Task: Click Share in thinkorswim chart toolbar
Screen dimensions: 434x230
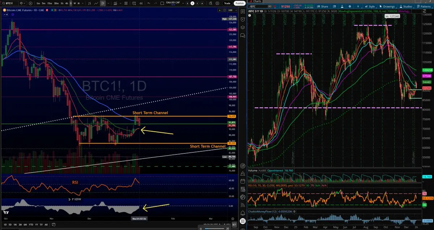Action: pos(323,6)
